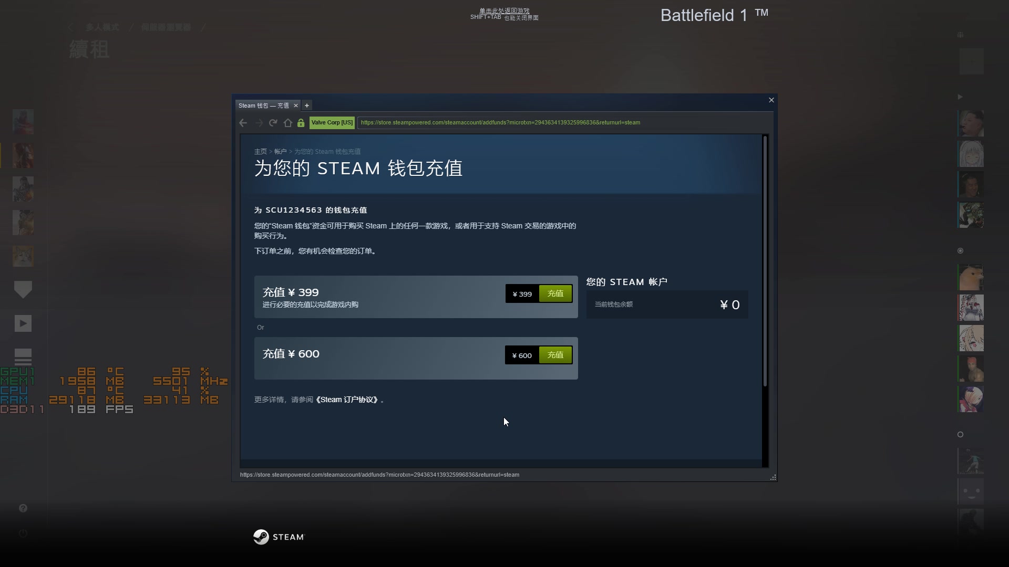Click the overlay browser vertical scrollbar

[x=765, y=261]
